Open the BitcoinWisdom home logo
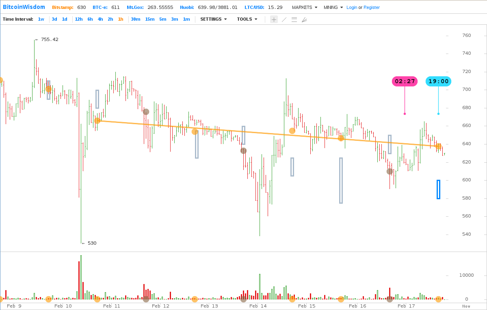This screenshot has width=487, height=310. coord(24,7)
